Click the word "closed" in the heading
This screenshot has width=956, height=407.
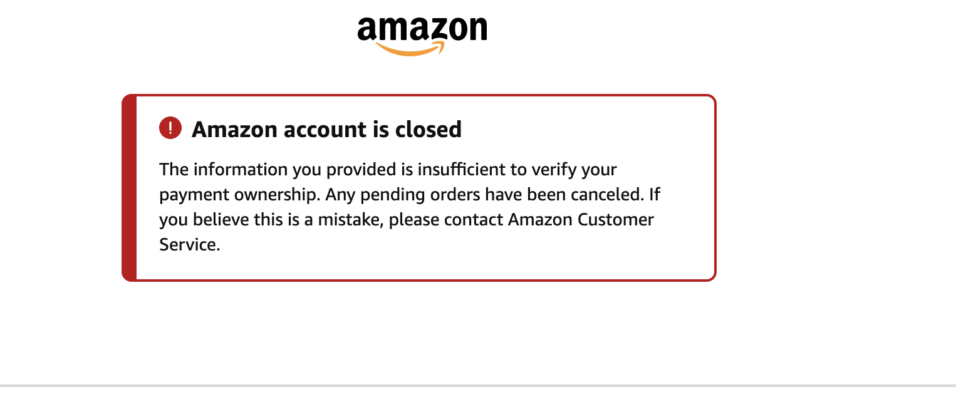click(x=429, y=129)
